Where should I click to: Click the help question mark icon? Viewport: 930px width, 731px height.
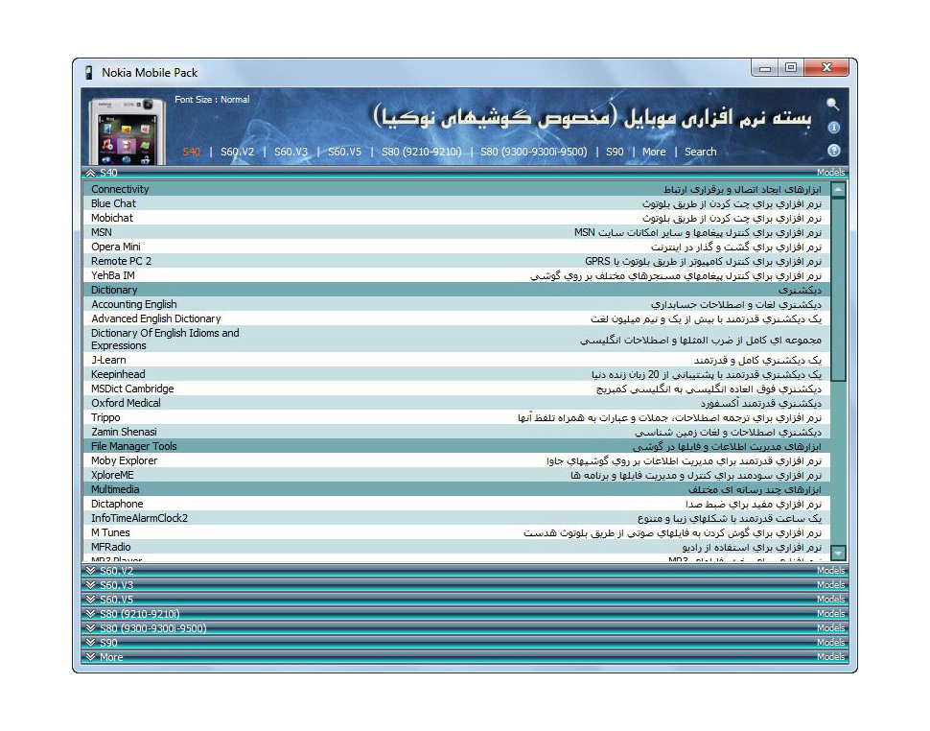(x=833, y=151)
